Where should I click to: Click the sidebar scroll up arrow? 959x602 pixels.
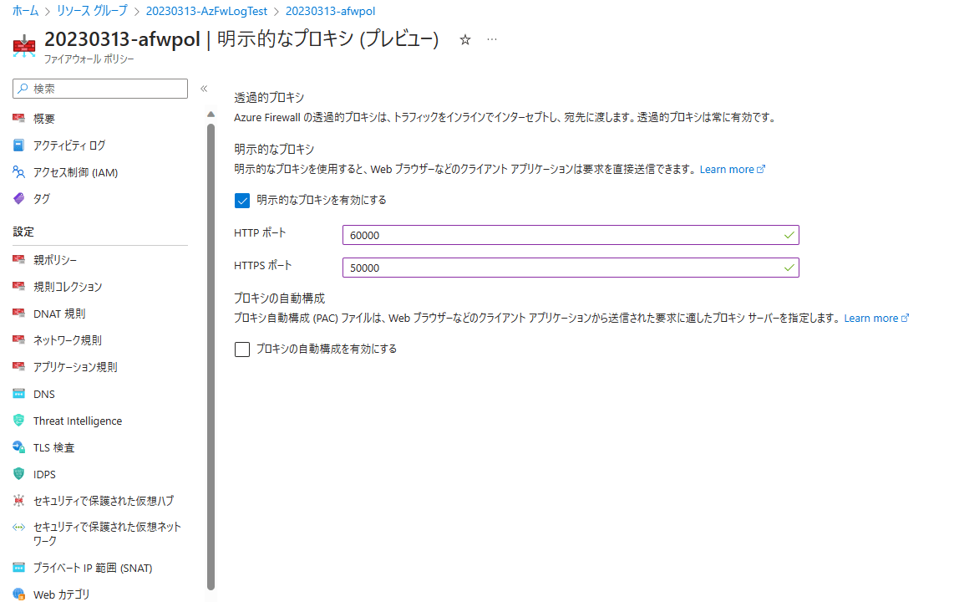[x=211, y=115]
